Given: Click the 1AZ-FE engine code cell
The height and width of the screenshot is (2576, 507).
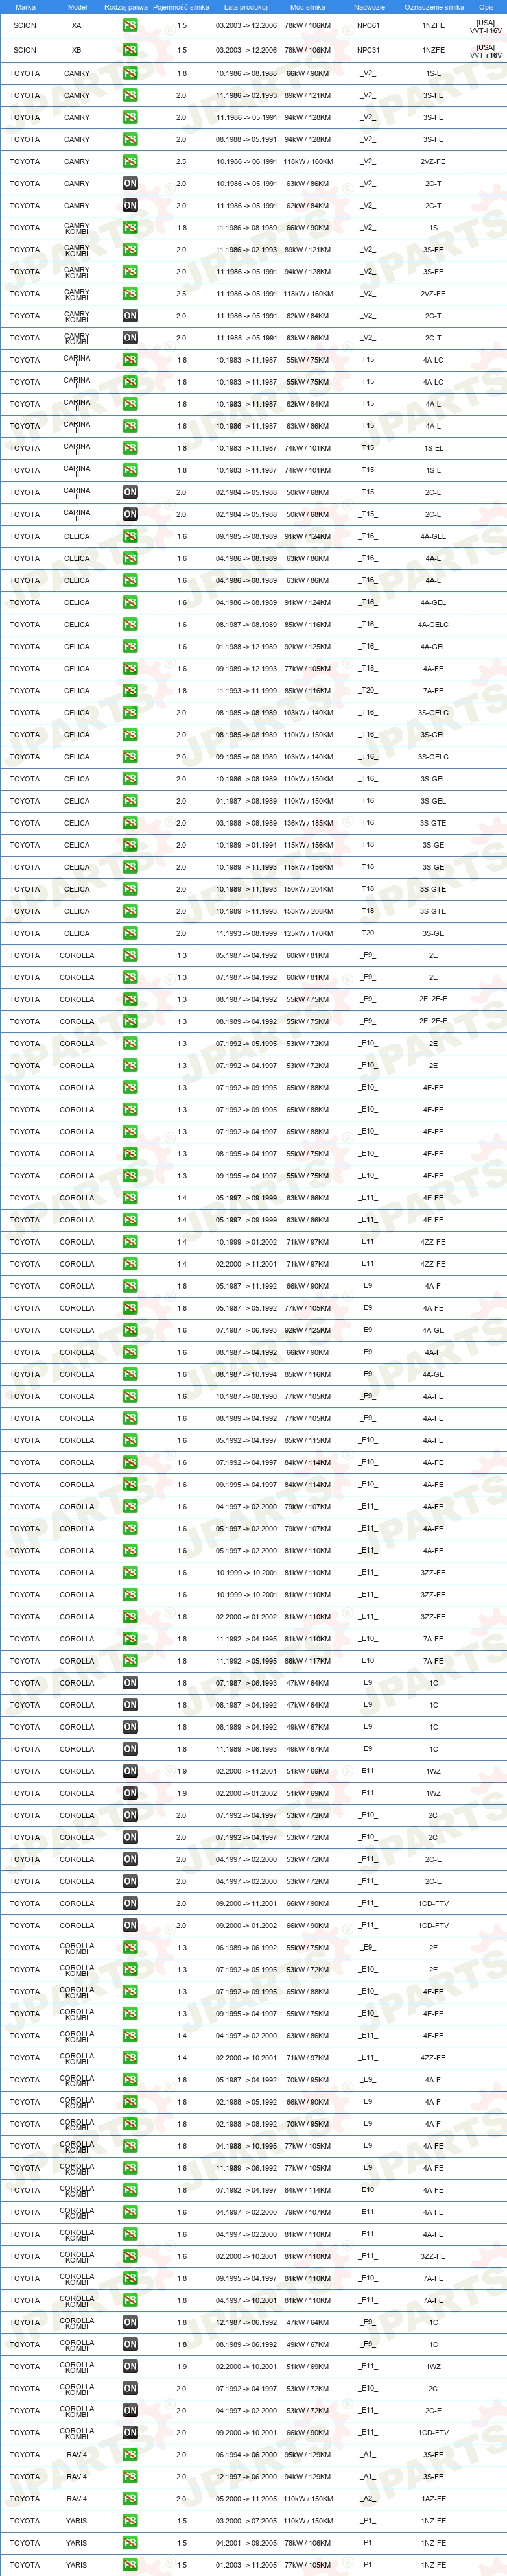Looking at the screenshot, I should pyautogui.click(x=433, y=2498).
